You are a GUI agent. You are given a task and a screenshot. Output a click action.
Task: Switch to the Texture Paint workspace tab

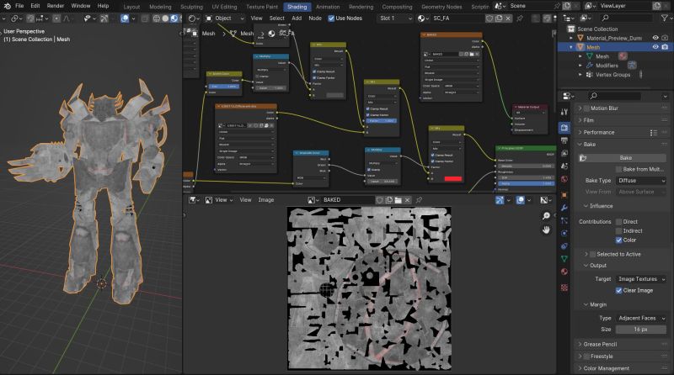(262, 7)
